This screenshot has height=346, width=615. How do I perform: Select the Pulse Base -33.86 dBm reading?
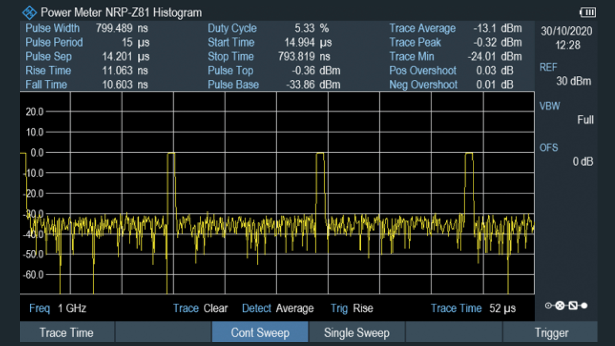coord(274,85)
